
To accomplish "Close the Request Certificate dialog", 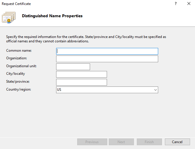I will point(189,4).
